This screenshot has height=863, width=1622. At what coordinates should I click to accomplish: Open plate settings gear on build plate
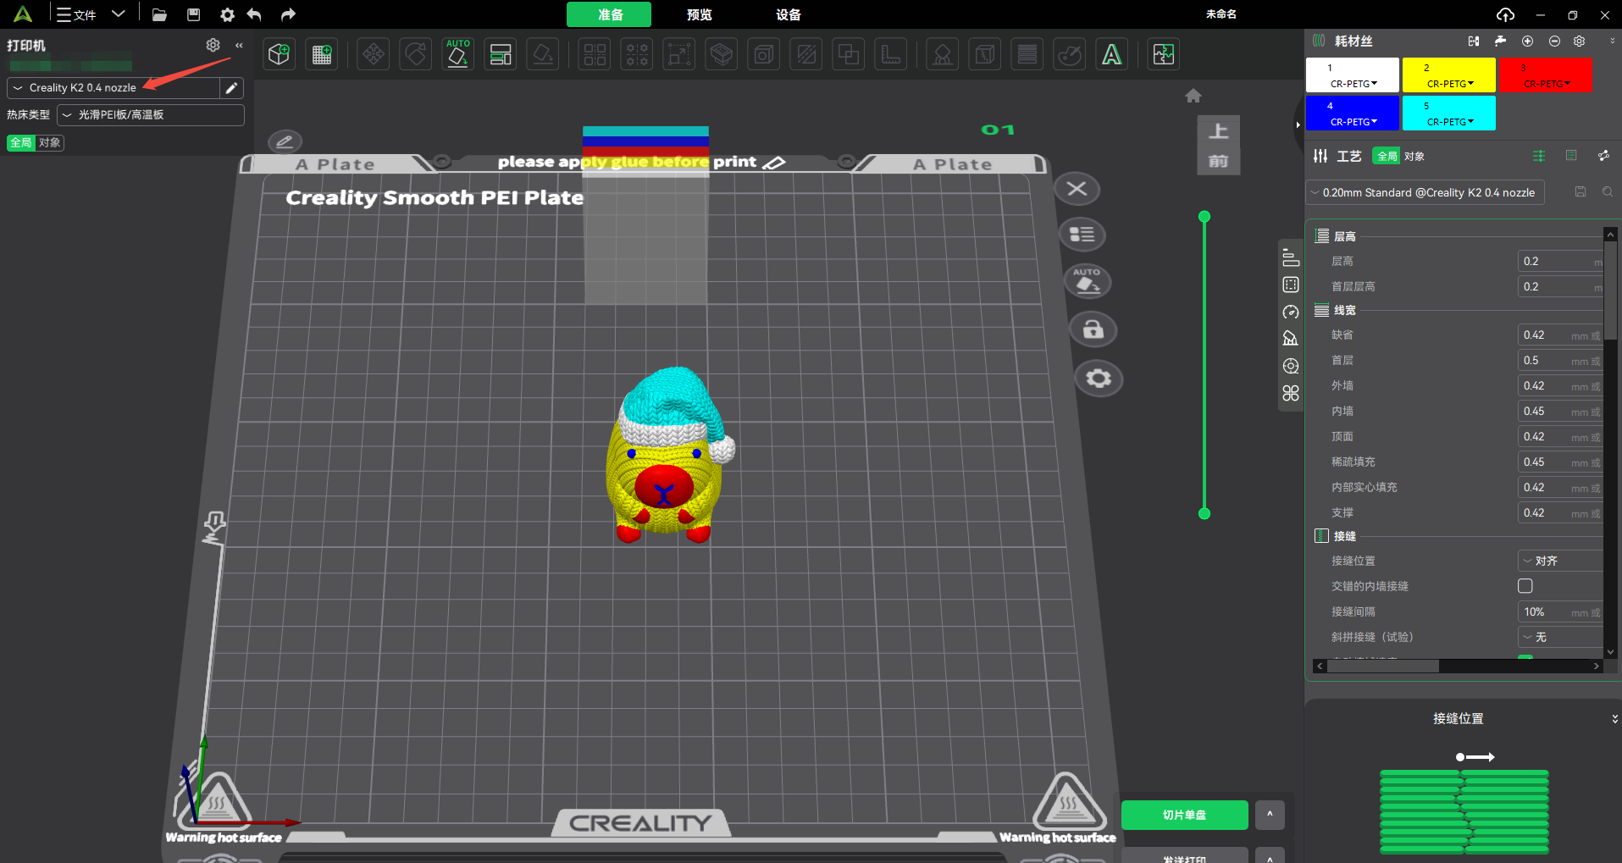point(1099,378)
